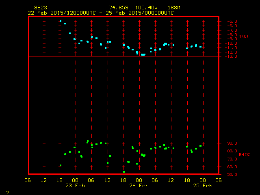The image size is (260, 195).
Task: Click the 80.0 humidity tick label
Action: (x=232, y=151)
